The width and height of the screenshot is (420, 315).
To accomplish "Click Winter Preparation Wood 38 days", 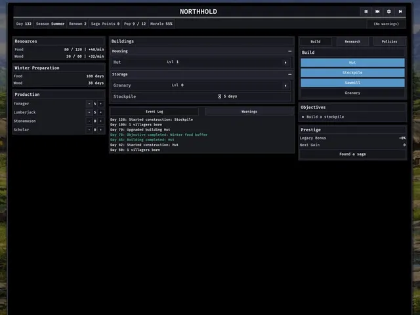I will click(59, 83).
